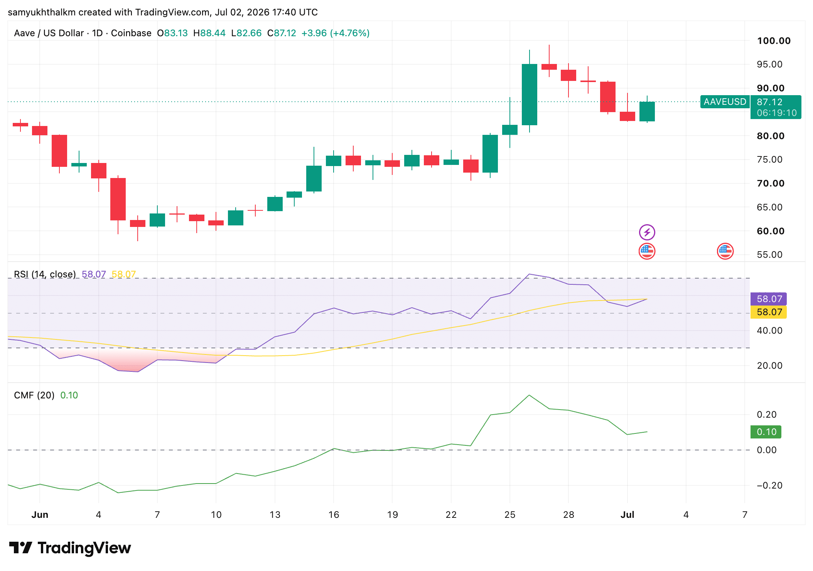The image size is (813, 571).
Task: Click the RSI 20.00 axis label
Action: [769, 366]
